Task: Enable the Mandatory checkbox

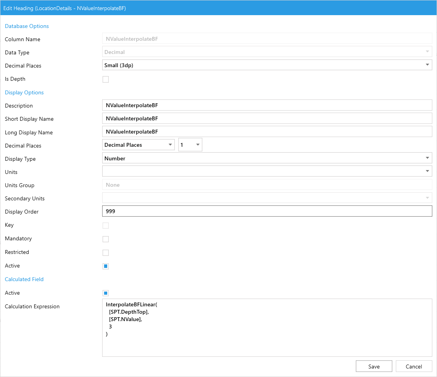Action: (x=106, y=239)
